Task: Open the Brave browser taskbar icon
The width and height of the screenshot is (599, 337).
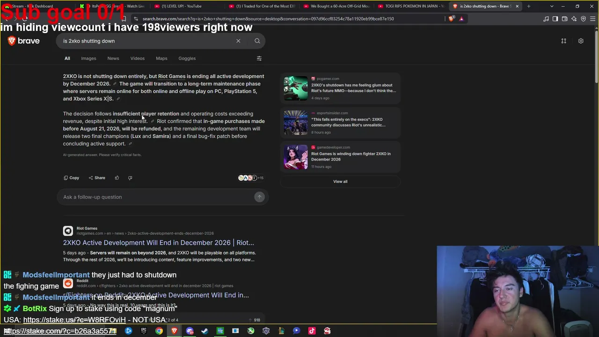Action: click(174, 331)
